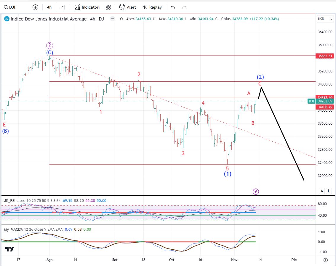Redo the last chart action

click(x=184, y=7)
